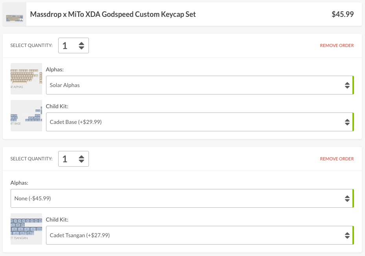This screenshot has width=365, height=256.
Task: Click the Solar Alphas preview thumbnail
Action: click(x=26, y=78)
